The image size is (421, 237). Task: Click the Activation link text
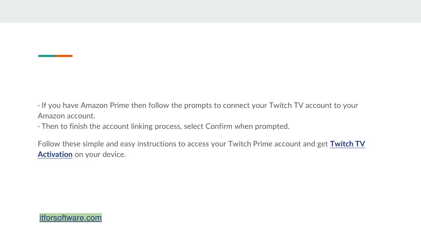[x=55, y=155]
